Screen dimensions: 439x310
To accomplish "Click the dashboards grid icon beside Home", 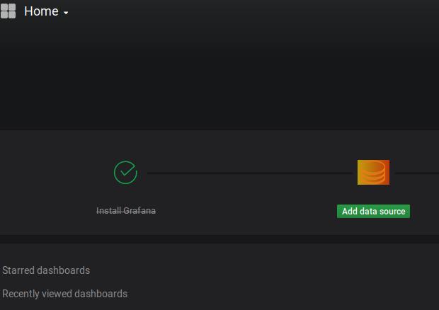I will (8, 11).
